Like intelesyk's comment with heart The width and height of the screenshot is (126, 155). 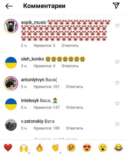117,104
